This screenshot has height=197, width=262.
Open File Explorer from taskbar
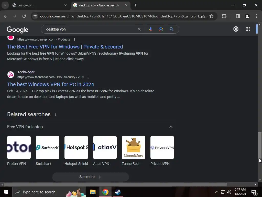(x=93, y=192)
